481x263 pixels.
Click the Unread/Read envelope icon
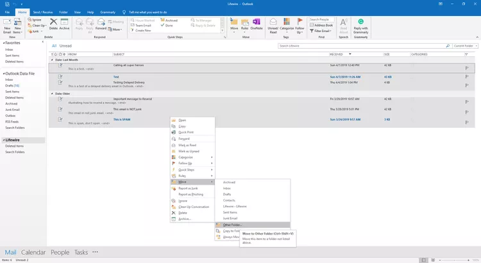pos(273,22)
